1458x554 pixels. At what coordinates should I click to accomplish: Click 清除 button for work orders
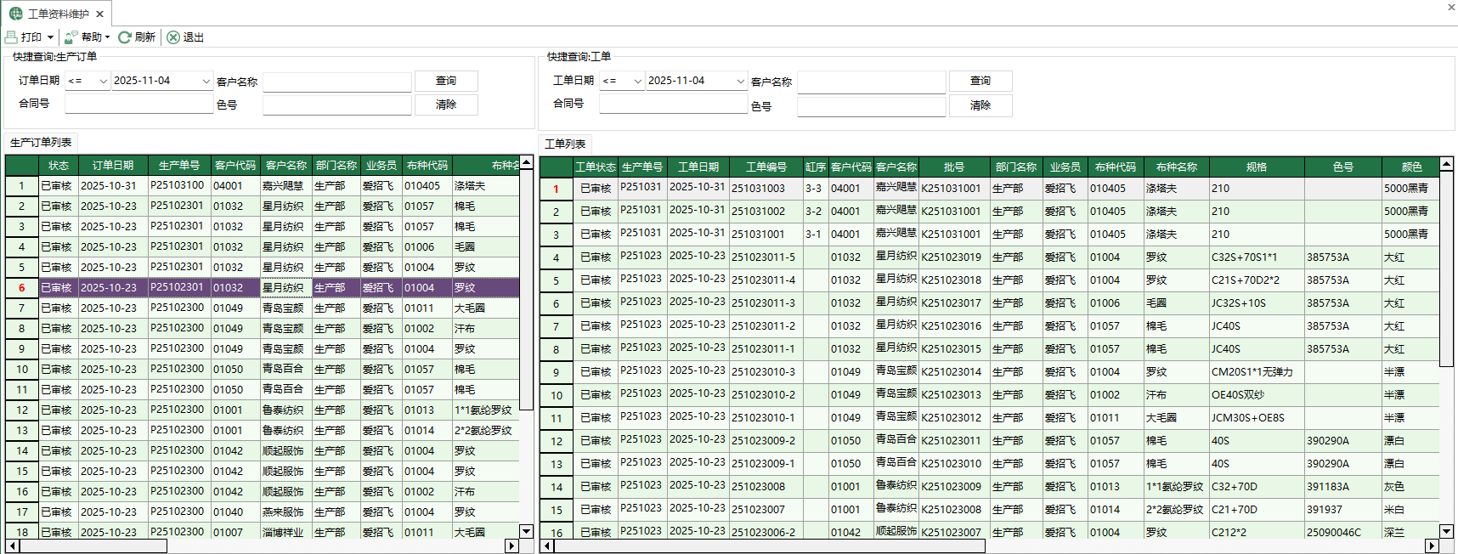[x=980, y=105]
